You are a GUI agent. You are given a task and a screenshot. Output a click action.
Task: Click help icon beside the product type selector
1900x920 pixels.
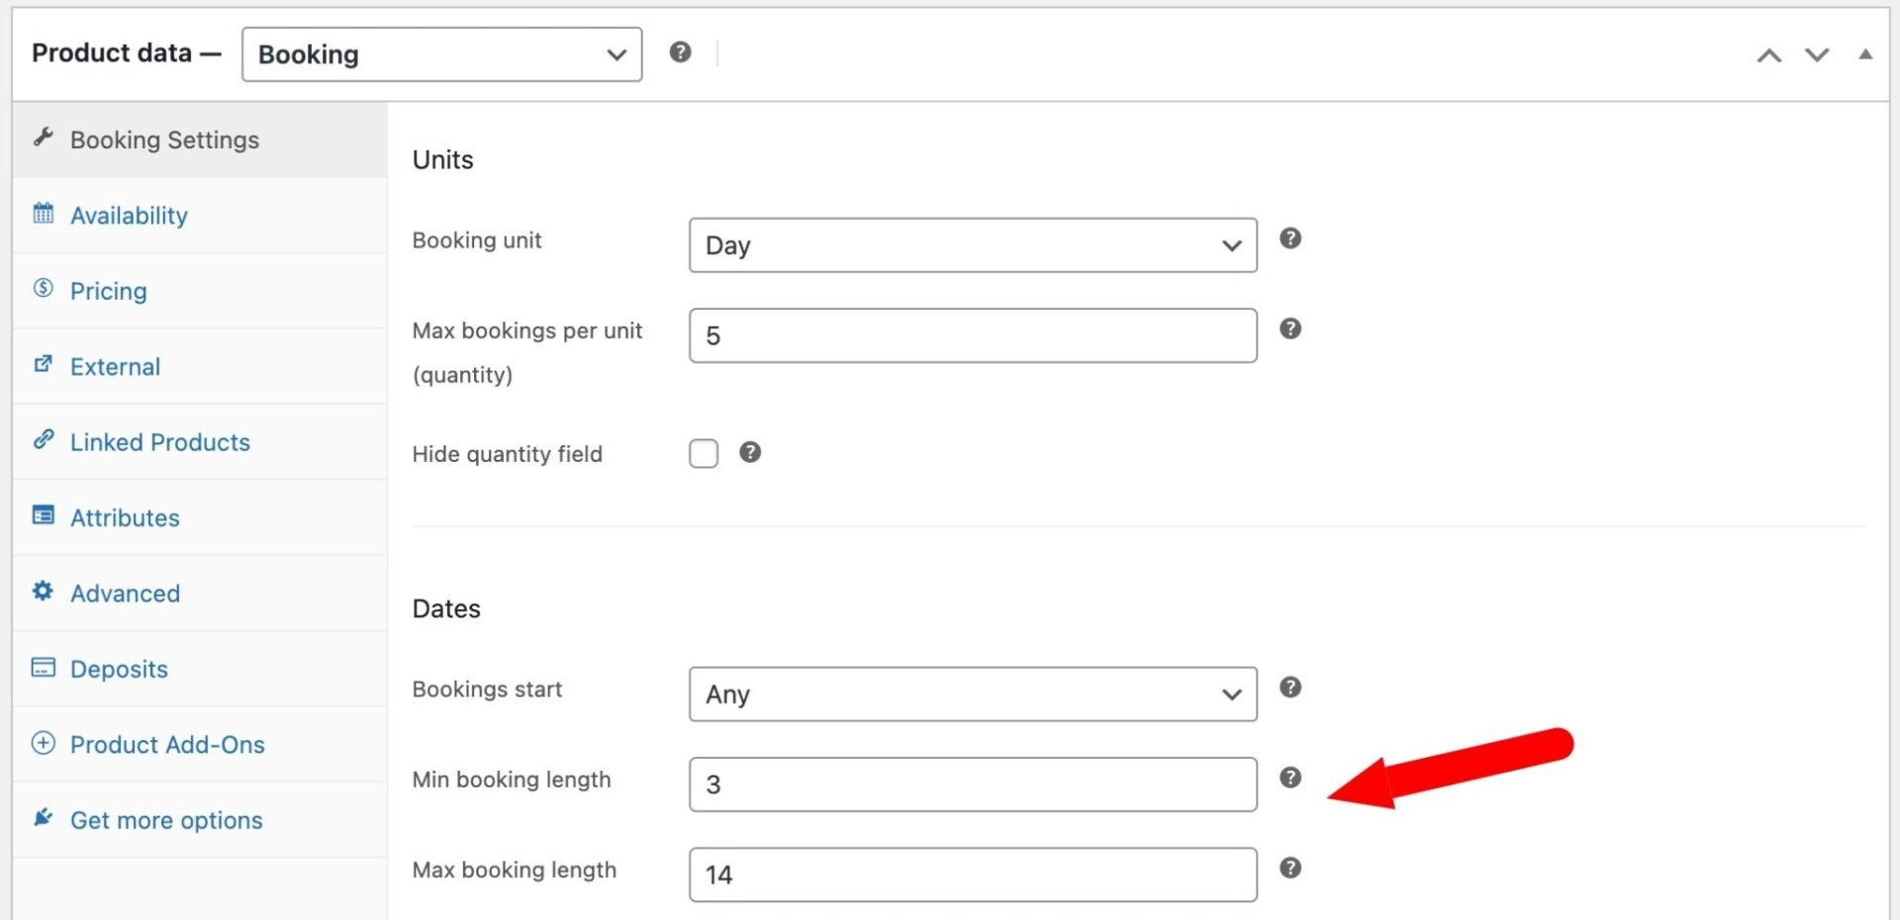click(x=680, y=52)
